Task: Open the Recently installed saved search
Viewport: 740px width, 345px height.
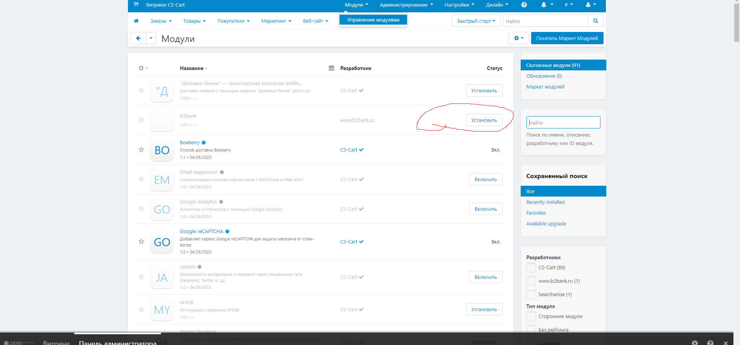Action: pos(545,202)
